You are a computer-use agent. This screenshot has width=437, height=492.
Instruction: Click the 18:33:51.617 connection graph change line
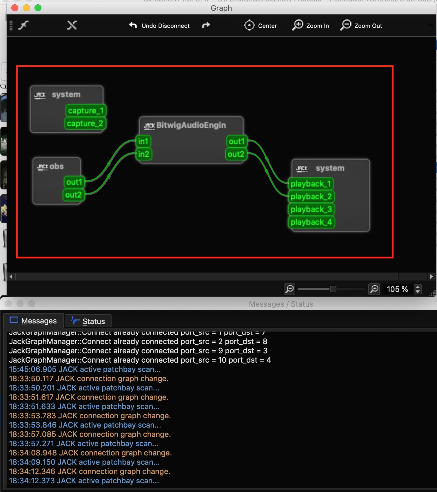(88, 397)
